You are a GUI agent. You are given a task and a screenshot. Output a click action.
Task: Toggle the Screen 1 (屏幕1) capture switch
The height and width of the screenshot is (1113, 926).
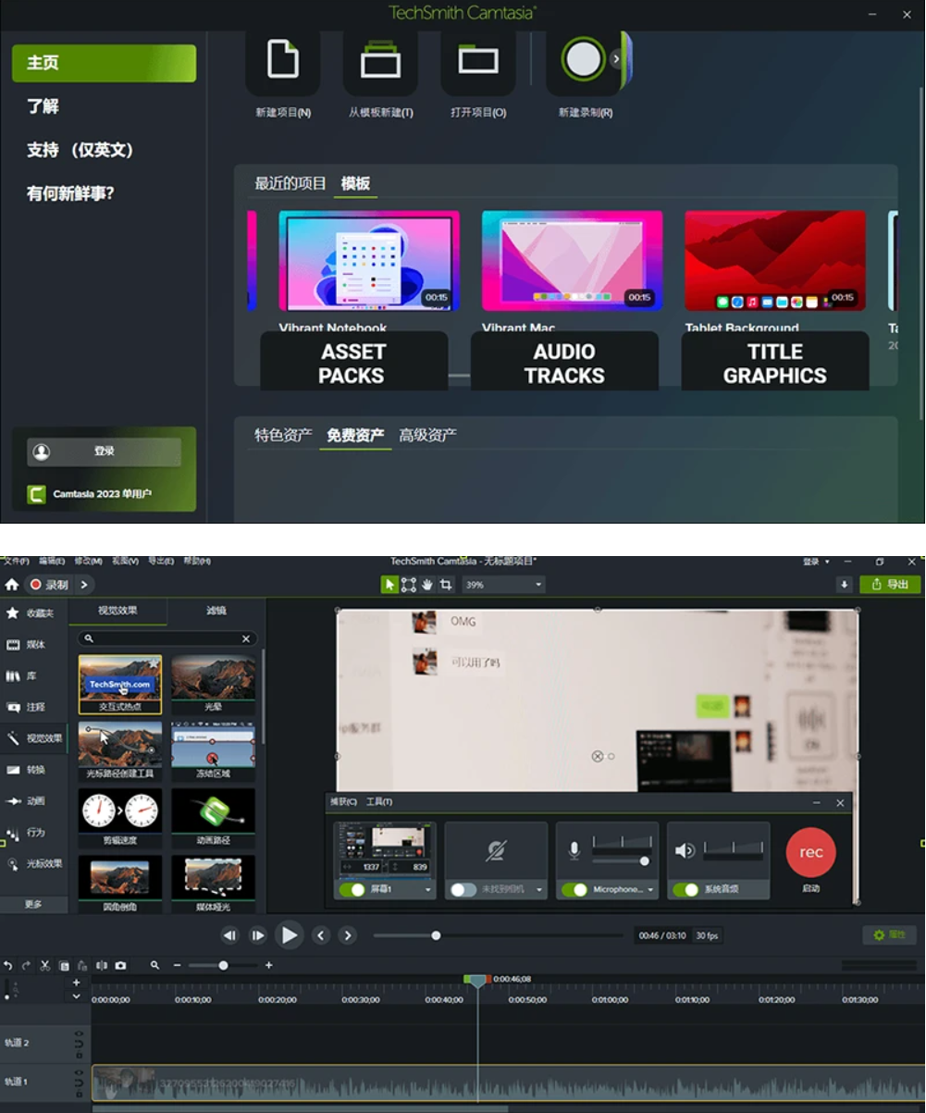[x=352, y=890]
